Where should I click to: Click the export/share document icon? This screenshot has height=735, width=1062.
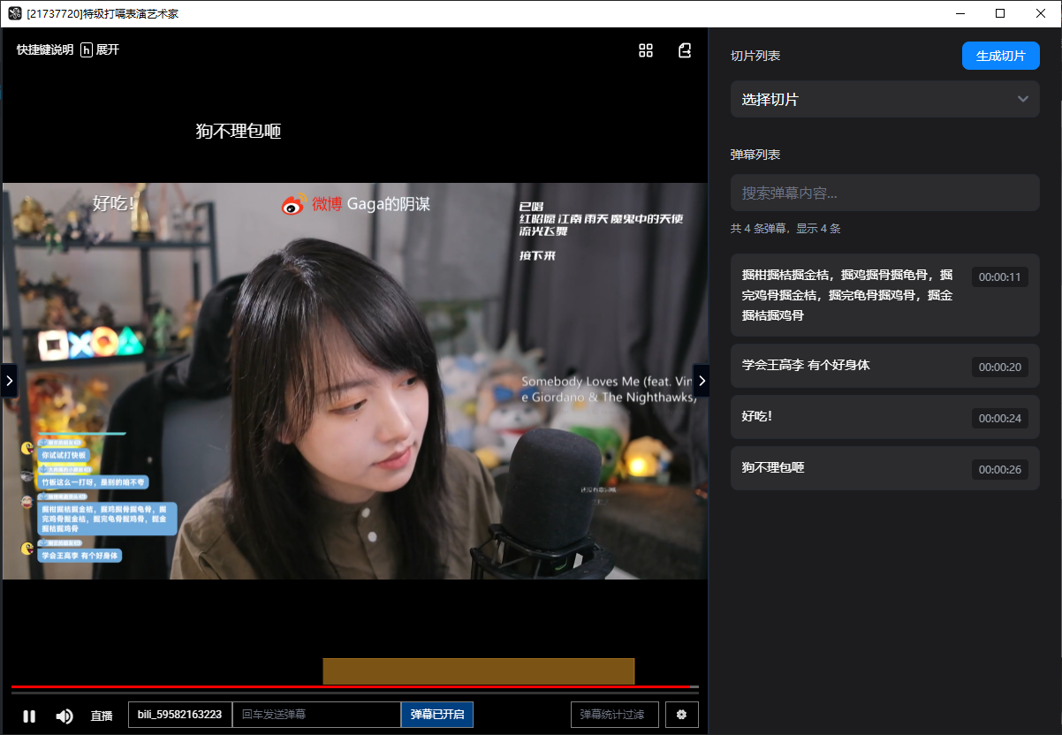point(685,50)
